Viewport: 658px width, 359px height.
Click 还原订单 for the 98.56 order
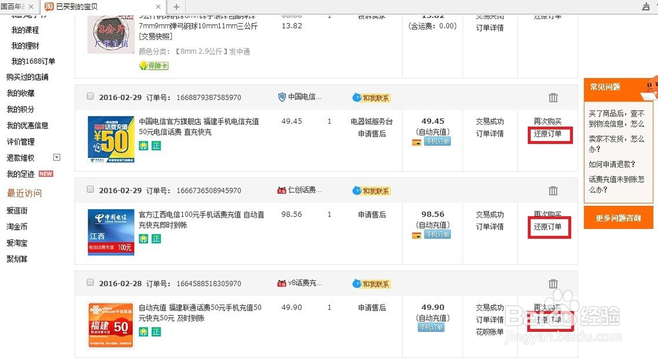pyautogui.click(x=547, y=227)
